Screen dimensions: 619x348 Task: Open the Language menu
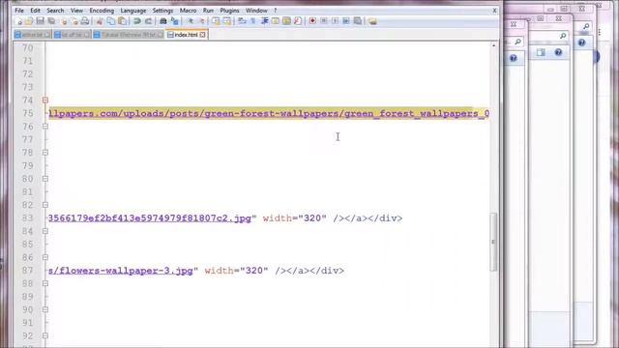(x=133, y=11)
